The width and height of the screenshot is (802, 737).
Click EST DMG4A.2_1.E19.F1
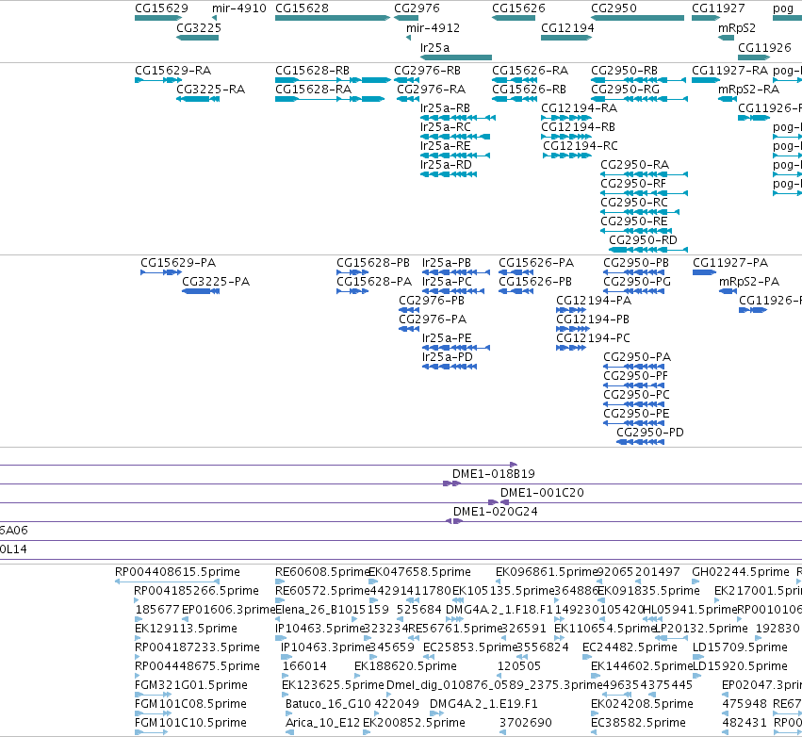coord(483,704)
